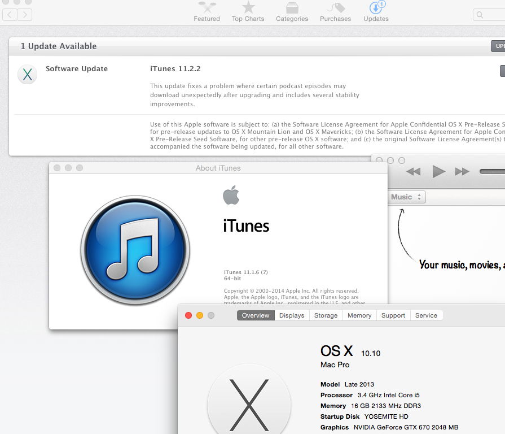The height and width of the screenshot is (434, 505).
Task: Click the 64-bit label in About iTunes
Action: coord(232,278)
